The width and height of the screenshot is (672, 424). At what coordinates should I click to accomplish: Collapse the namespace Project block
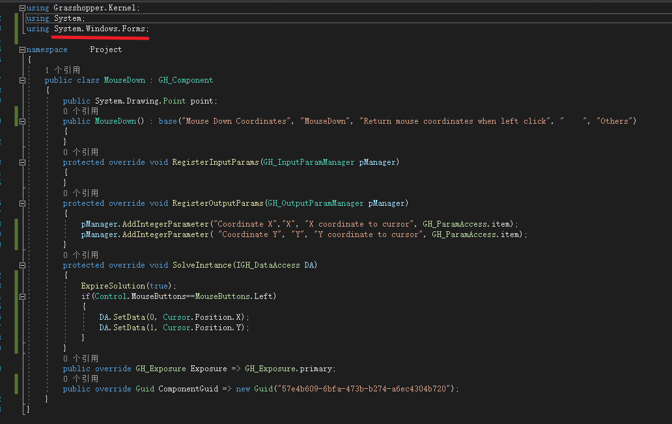22,49
